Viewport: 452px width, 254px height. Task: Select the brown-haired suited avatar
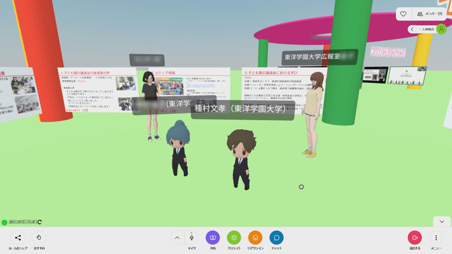point(241,159)
